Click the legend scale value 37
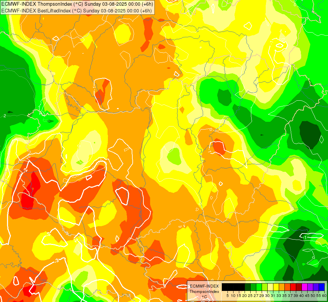328x302 pixels. (290, 296)
